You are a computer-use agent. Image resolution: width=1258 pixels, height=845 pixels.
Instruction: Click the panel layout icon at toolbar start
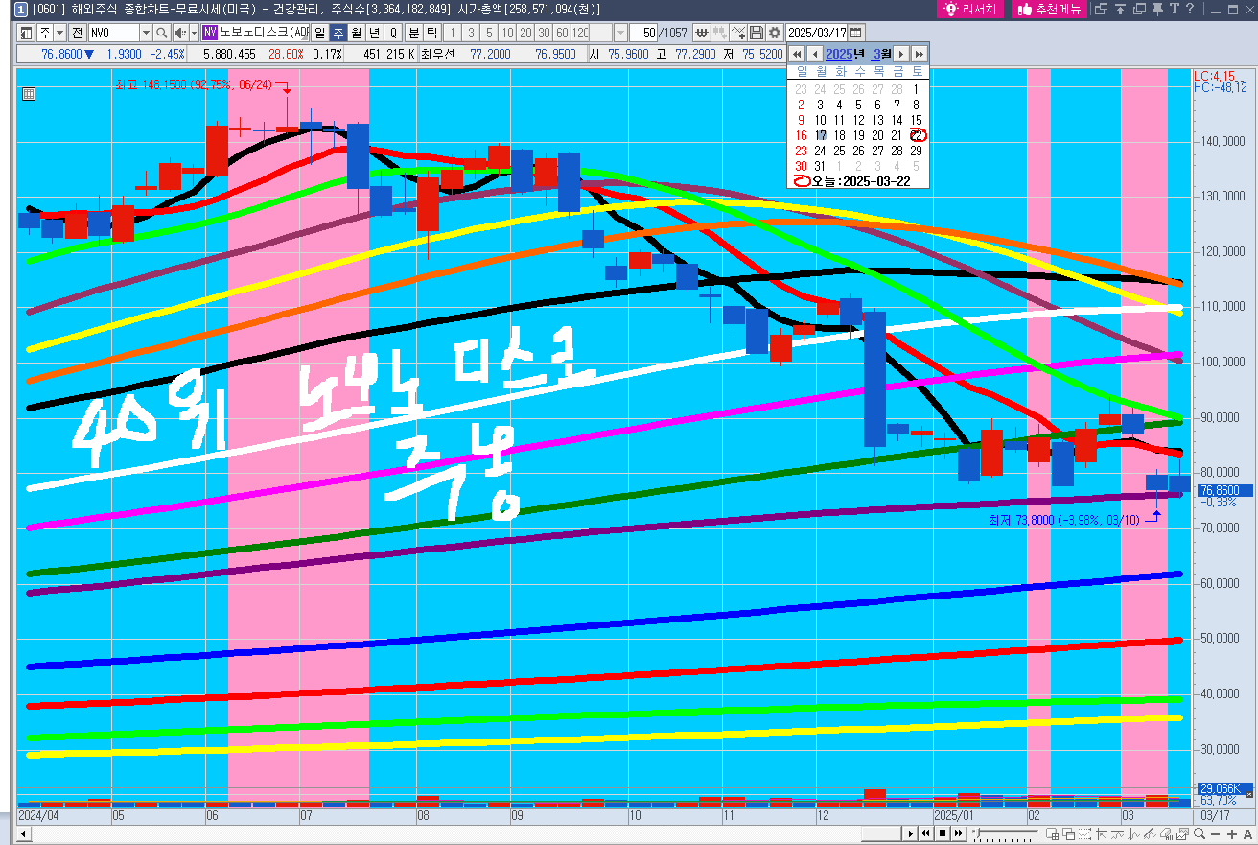[26, 33]
